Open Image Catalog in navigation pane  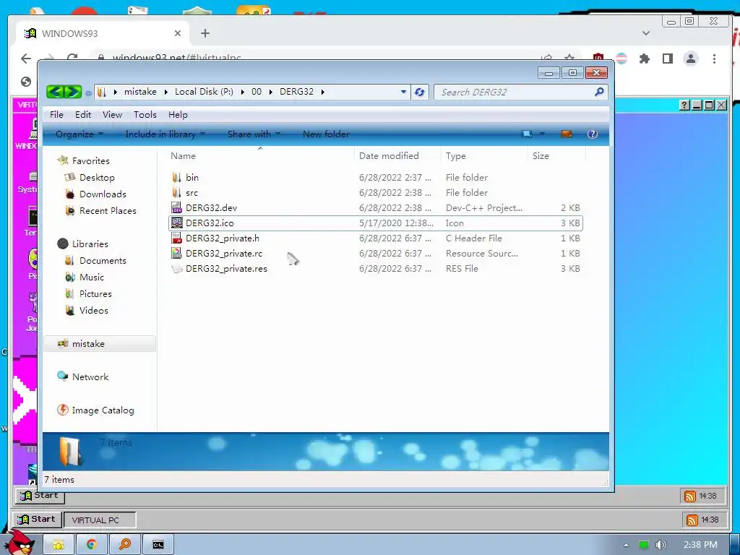(103, 410)
